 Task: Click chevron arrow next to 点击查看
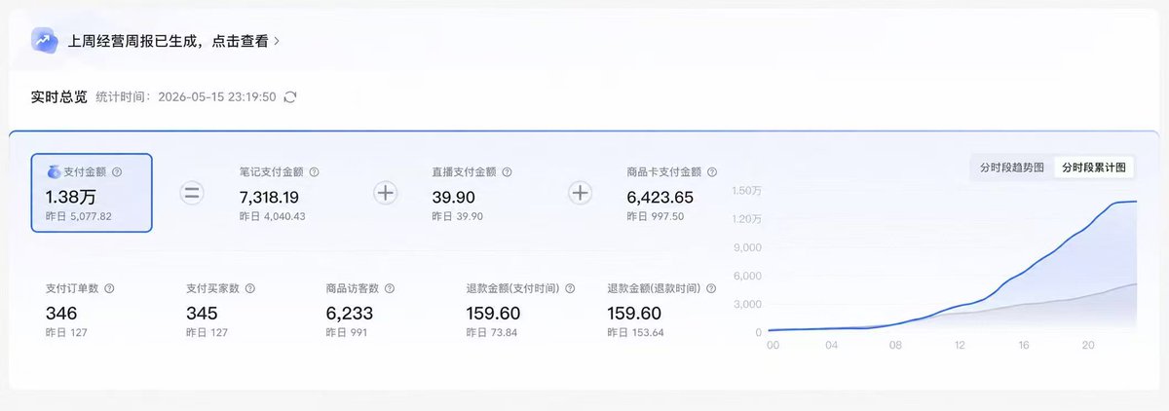pyautogui.click(x=277, y=42)
